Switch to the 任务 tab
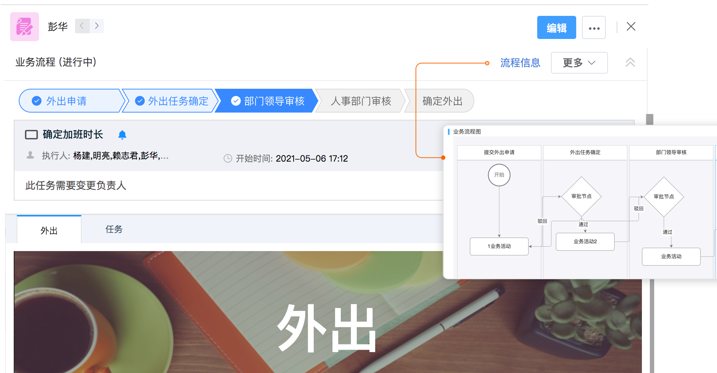 114,229
